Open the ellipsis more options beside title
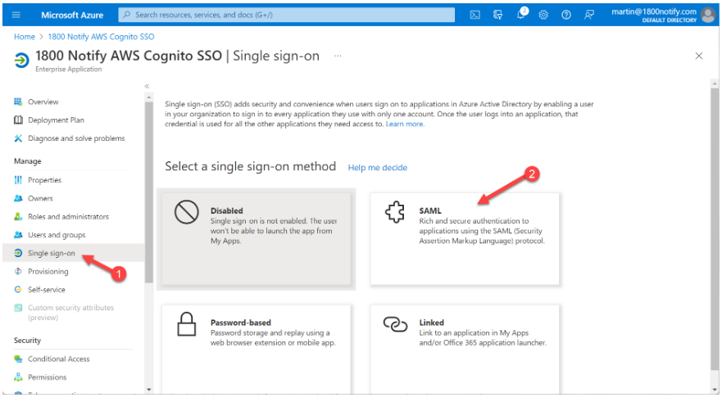The width and height of the screenshot is (722, 402). 338,56
